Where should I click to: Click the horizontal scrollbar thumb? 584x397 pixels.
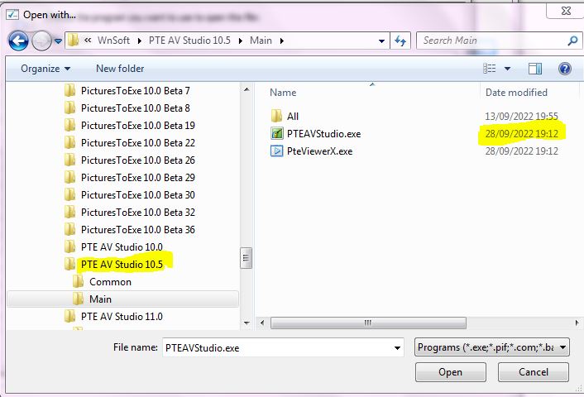click(x=368, y=323)
